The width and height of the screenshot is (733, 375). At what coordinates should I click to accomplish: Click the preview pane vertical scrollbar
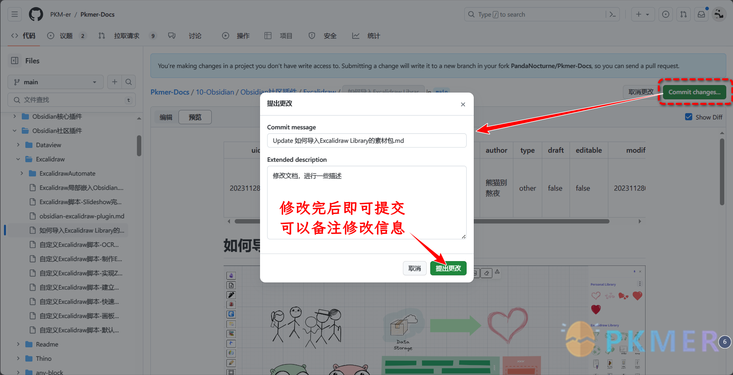722,172
